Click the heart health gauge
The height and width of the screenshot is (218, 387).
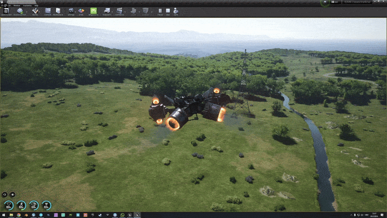pyautogui.click(x=8, y=205)
